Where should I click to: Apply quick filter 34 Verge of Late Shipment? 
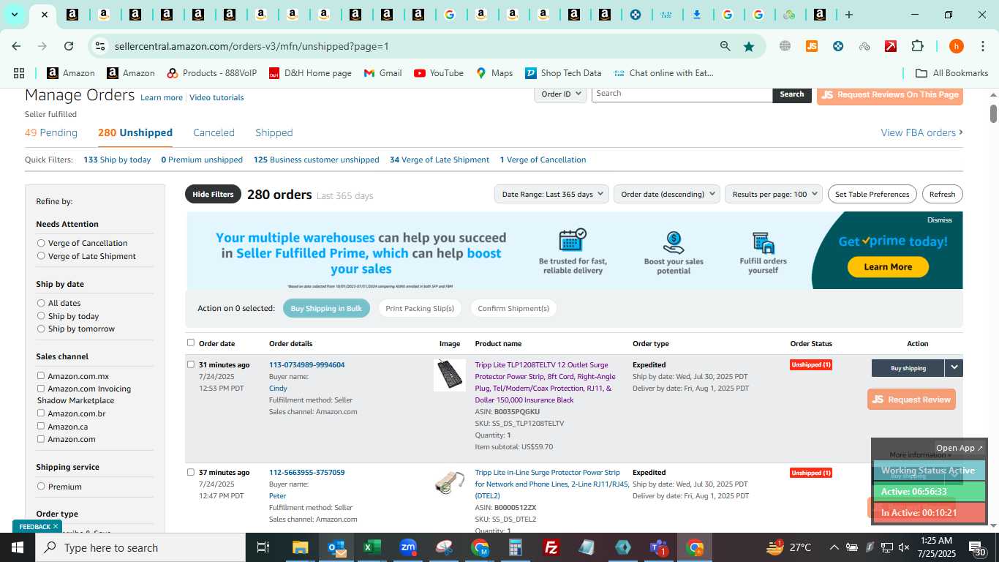440,160
